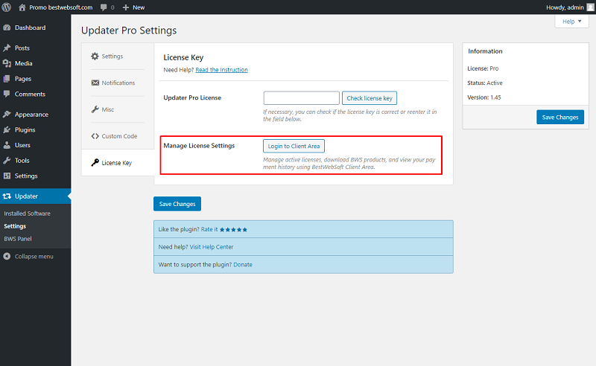Click the Media icon in sidebar
The height and width of the screenshot is (366, 596).
(x=7, y=63)
